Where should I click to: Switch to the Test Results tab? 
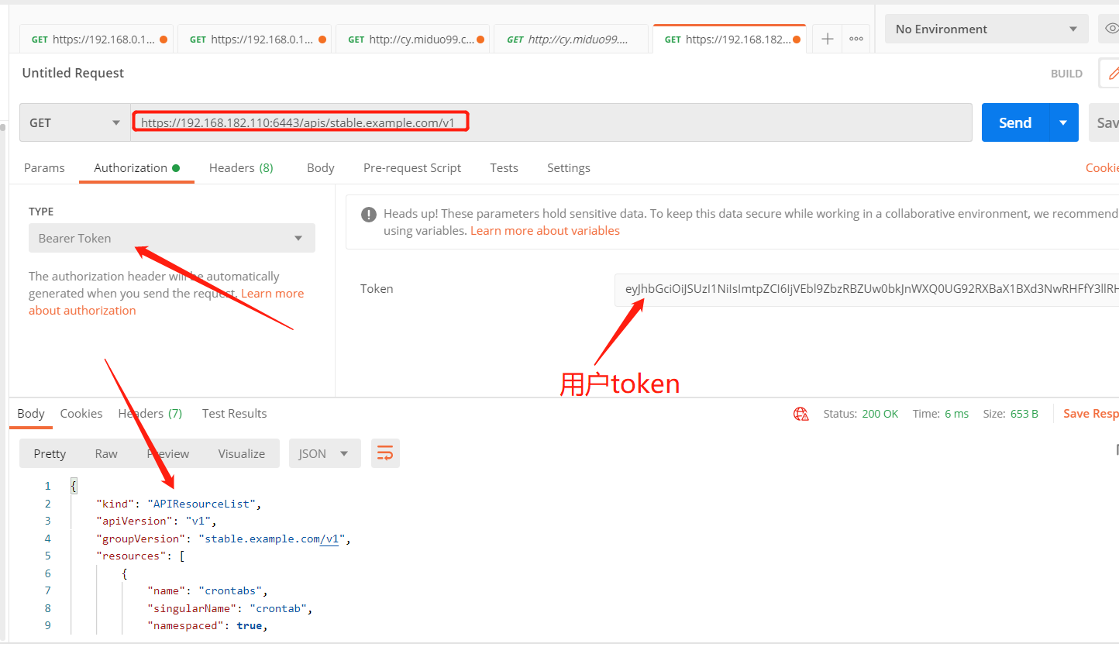(234, 413)
